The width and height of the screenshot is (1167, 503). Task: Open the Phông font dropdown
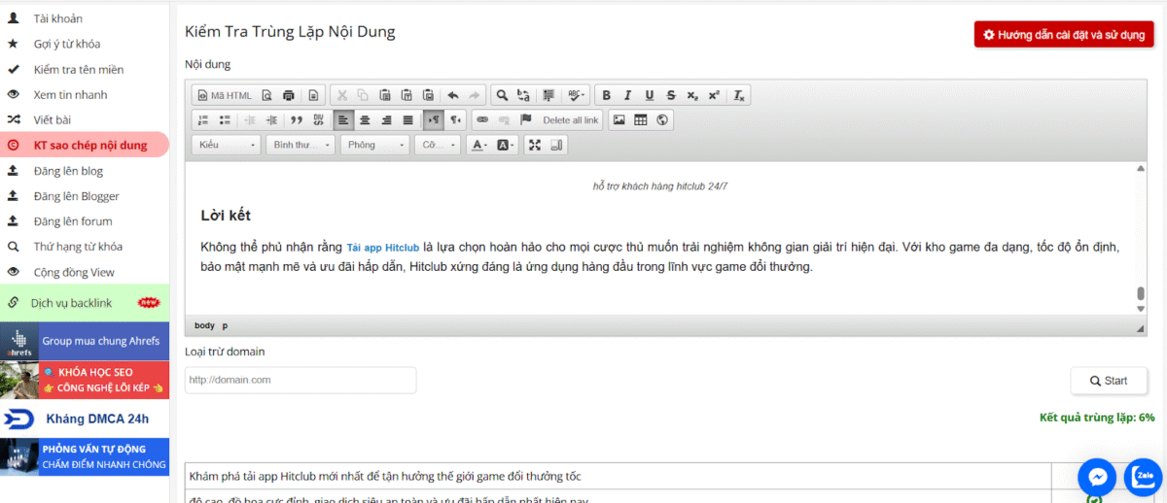pyautogui.click(x=375, y=145)
